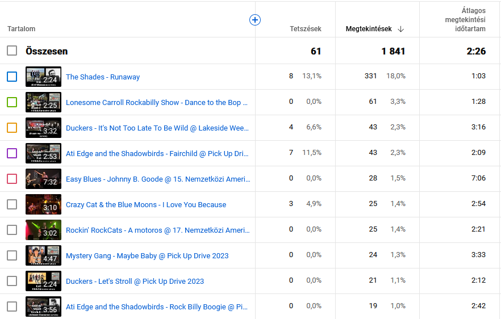Sort by the Tetszések column header

(306, 29)
